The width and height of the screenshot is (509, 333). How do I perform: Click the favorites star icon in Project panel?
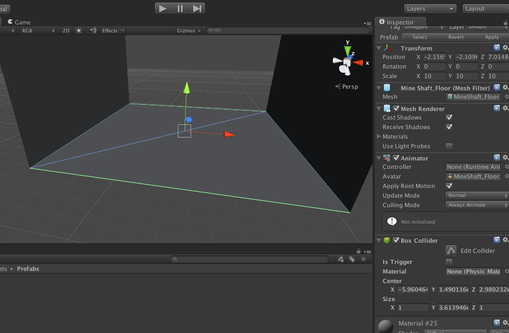[364, 259]
